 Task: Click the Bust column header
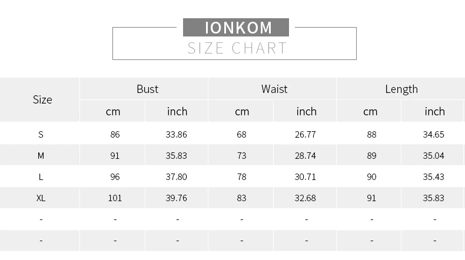147,89
